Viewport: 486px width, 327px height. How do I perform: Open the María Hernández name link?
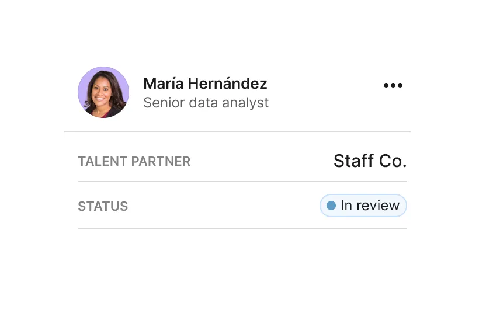pos(205,84)
